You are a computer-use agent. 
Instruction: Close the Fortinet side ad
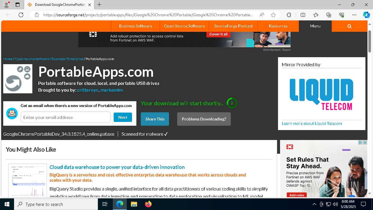[x=365, y=143]
